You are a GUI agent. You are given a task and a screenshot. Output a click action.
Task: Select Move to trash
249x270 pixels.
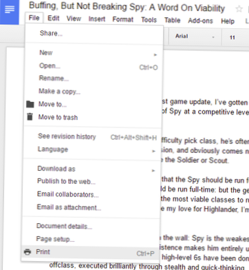click(93, 117)
